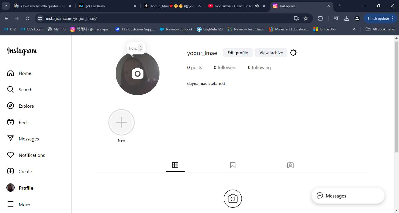Open Minecraft Education bookmark

click(289, 29)
